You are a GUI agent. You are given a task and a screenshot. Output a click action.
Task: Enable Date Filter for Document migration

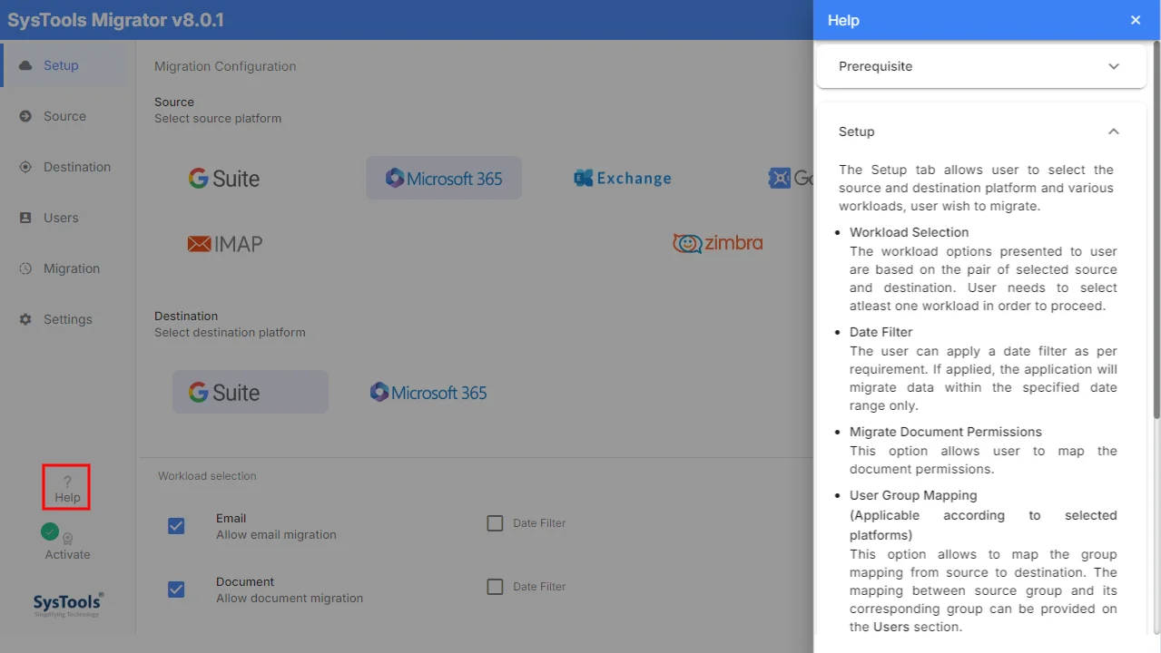coord(495,587)
